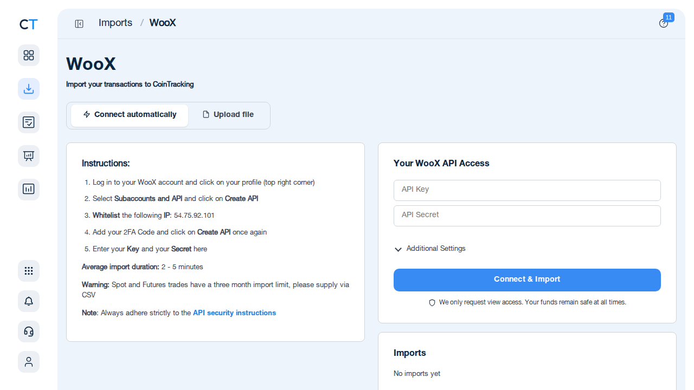Open the apps dots grid icon

[x=29, y=271]
